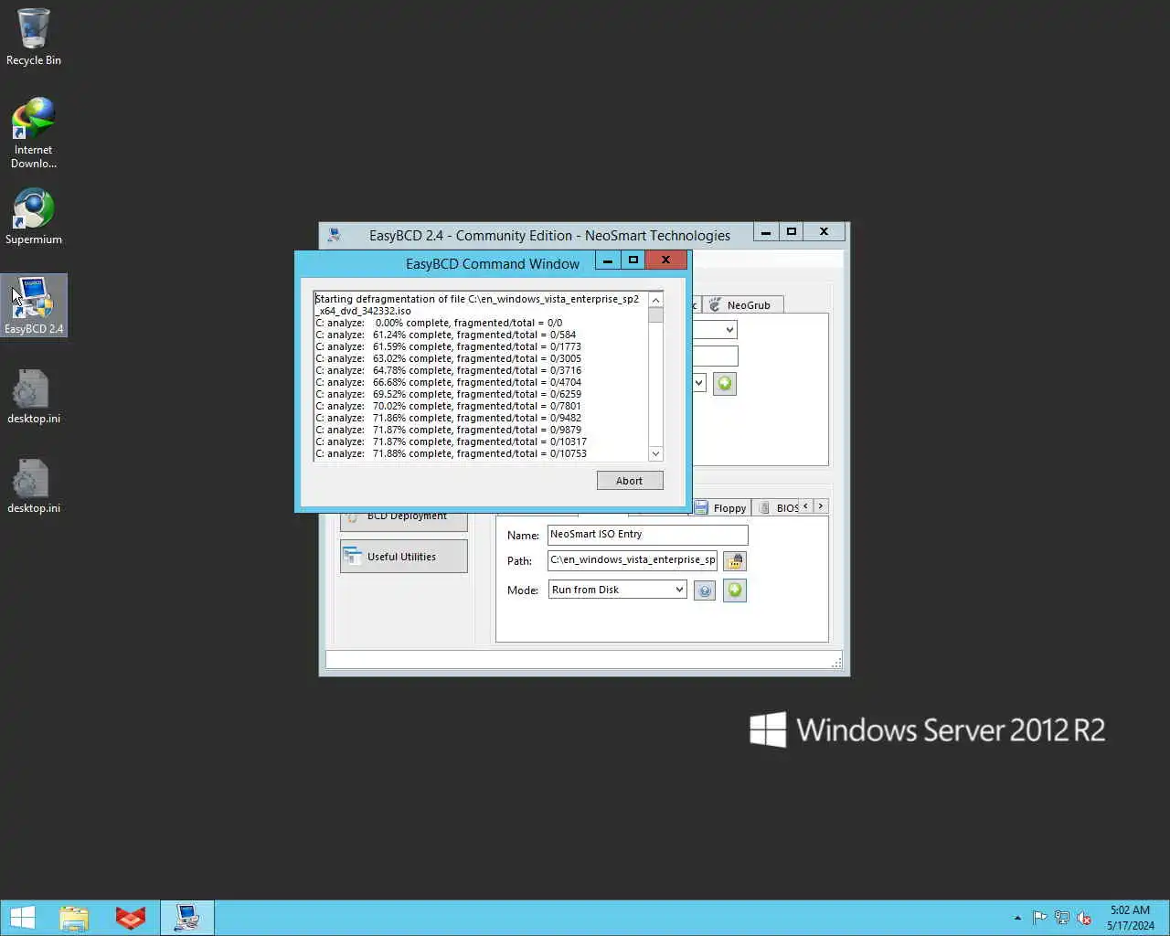This screenshot has height=936, width=1170.
Task: Click the scroll up arrow in Command Window log
Action: [655, 300]
